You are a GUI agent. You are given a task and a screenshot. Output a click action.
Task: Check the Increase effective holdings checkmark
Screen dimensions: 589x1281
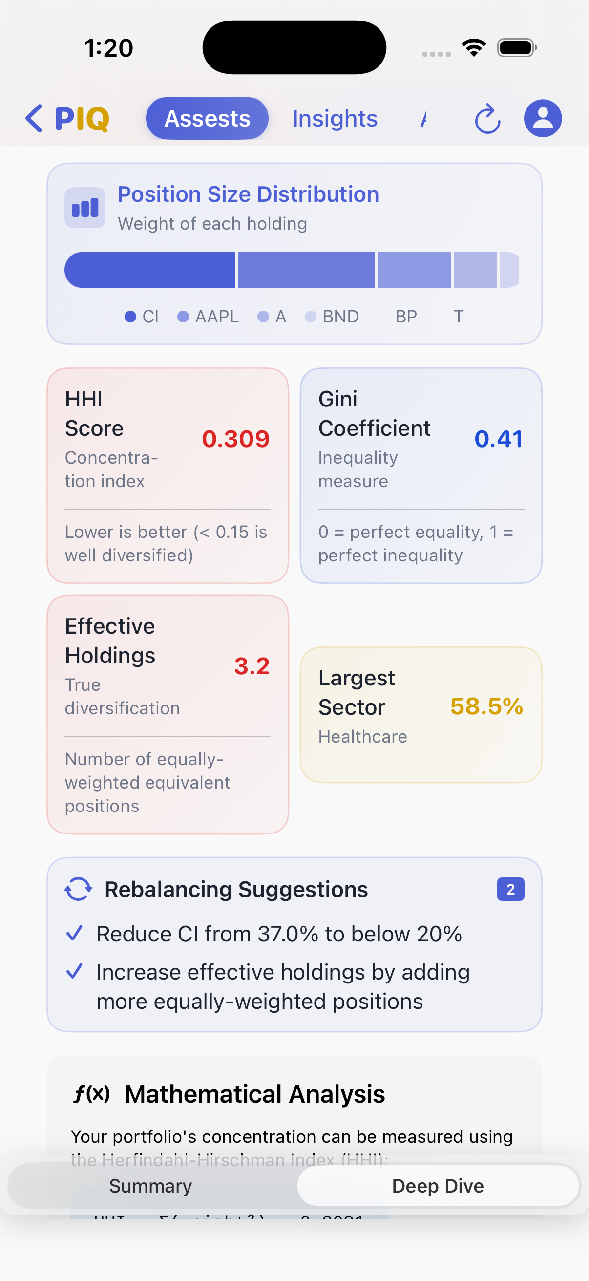point(75,971)
